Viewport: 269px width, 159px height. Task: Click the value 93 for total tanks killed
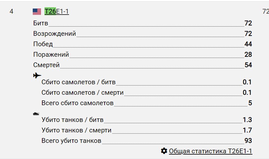(x=248, y=140)
